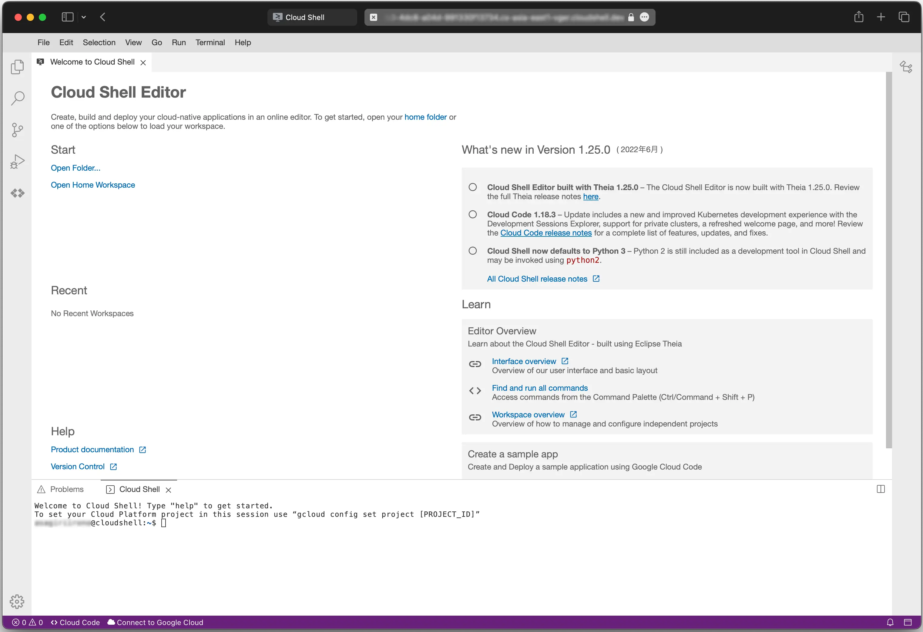Select circle beside Cloud Shell Editor built with Theia

click(473, 187)
